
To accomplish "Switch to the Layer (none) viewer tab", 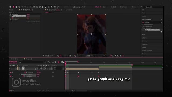I will [x=69, y=10].
